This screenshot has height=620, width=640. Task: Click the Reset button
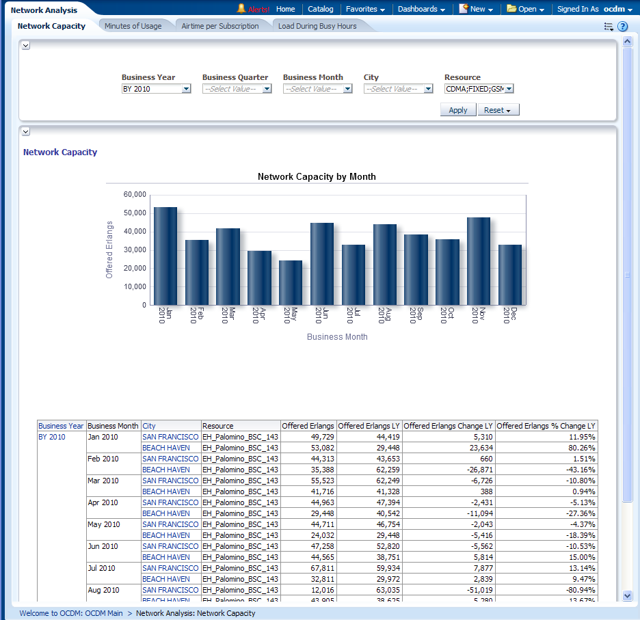tap(498, 110)
